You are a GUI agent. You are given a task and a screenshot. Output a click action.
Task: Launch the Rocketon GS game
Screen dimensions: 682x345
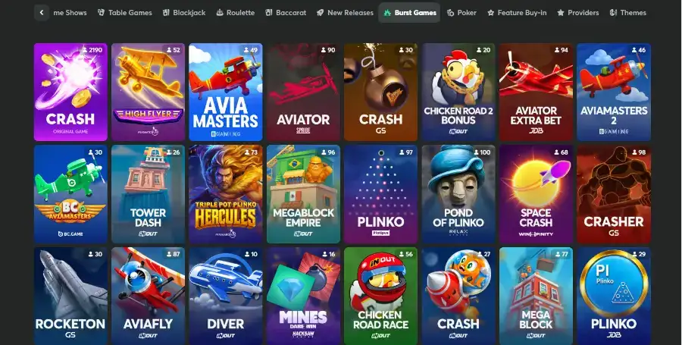[x=70, y=296]
